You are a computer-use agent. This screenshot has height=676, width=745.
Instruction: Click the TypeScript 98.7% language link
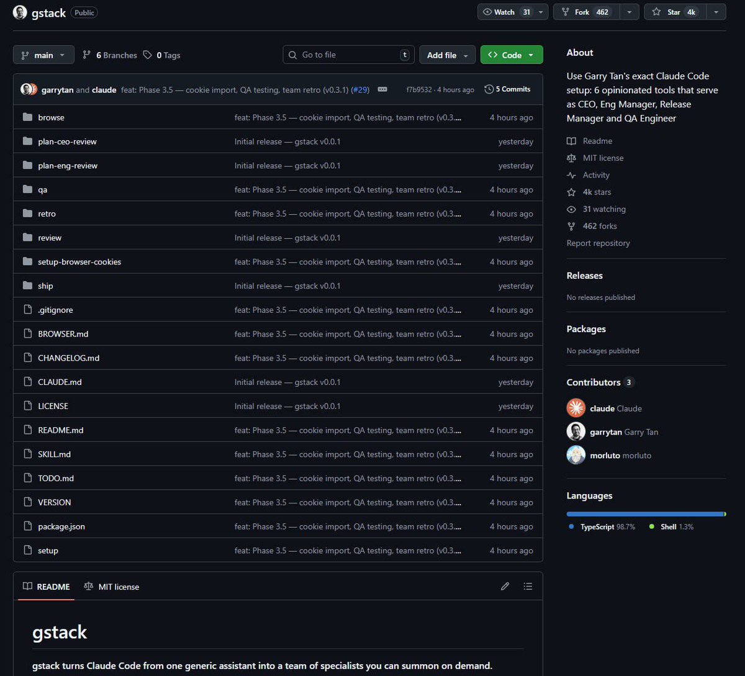coord(602,526)
